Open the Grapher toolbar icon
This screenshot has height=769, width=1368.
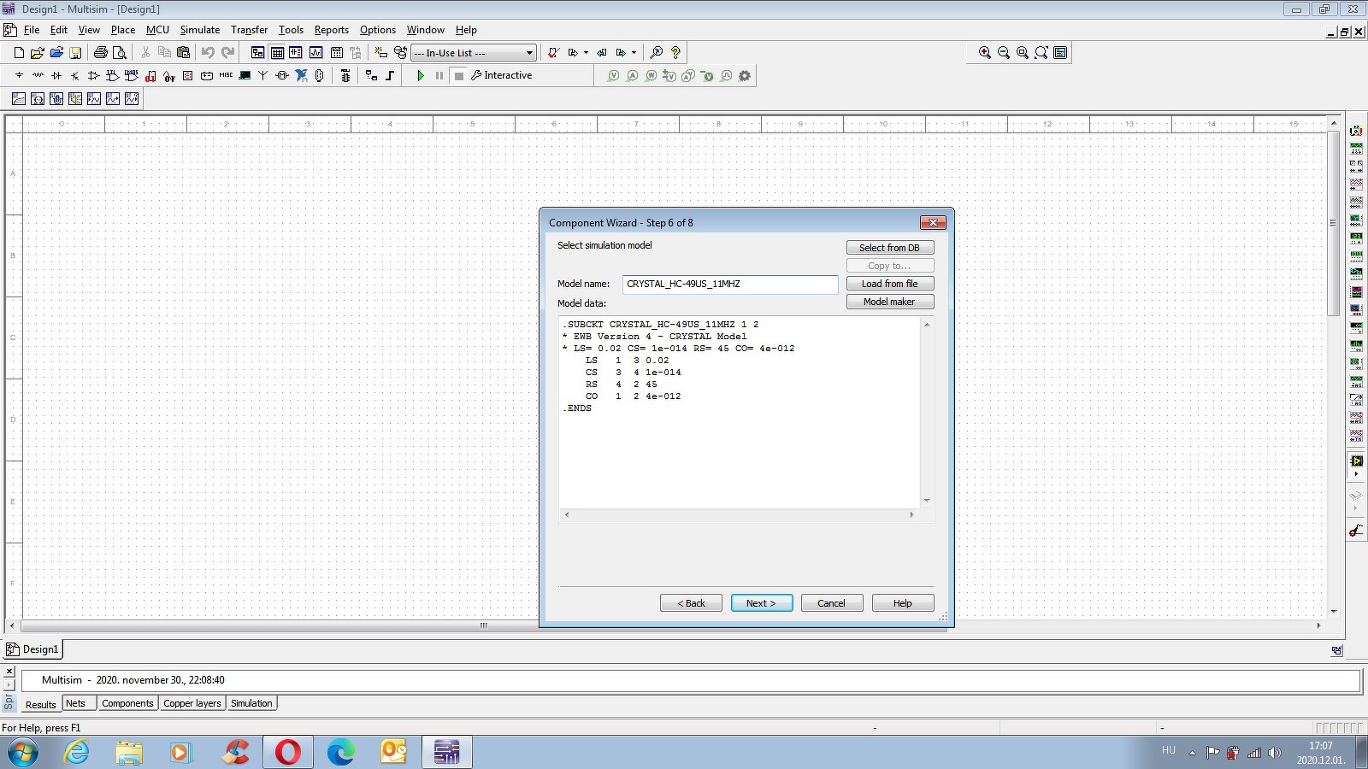click(x=315, y=53)
